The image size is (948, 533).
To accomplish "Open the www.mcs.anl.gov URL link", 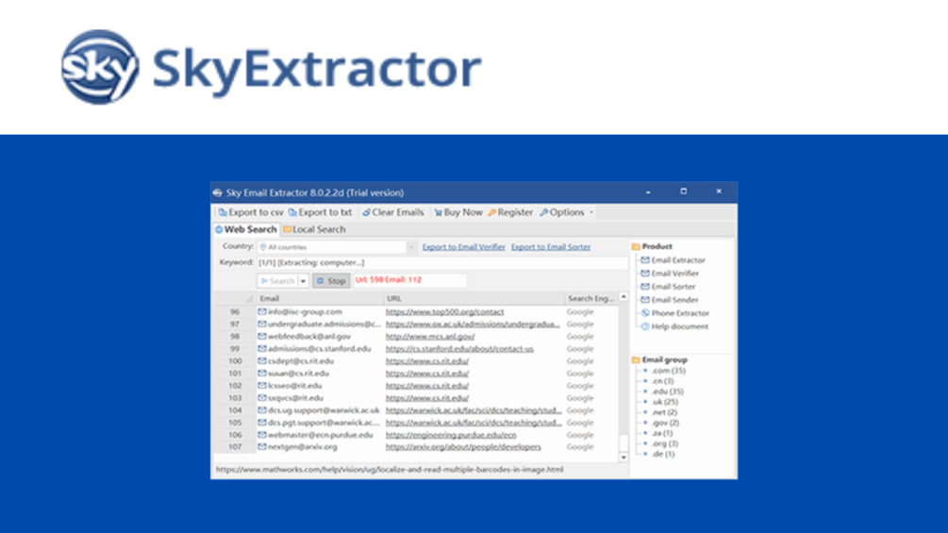I will coord(430,336).
